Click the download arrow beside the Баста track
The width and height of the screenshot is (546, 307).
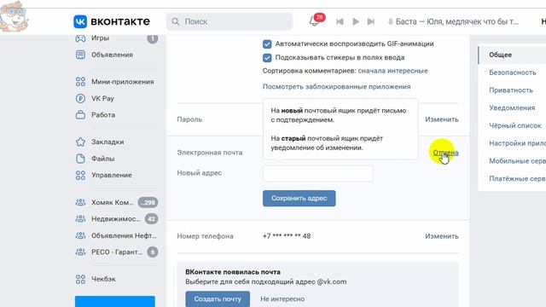pyautogui.click(x=391, y=22)
